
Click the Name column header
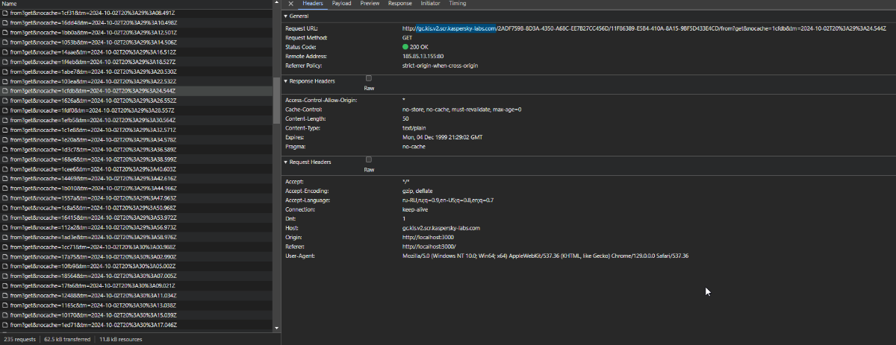tap(9, 4)
